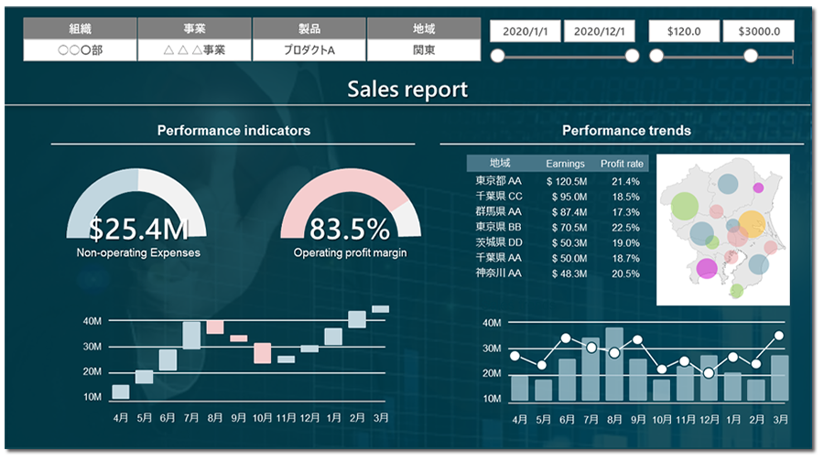Open the 組織 filter showing ○○○部
The height and width of the screenshot is (461, 824).
pyautogui.click(x=80, y=49)
